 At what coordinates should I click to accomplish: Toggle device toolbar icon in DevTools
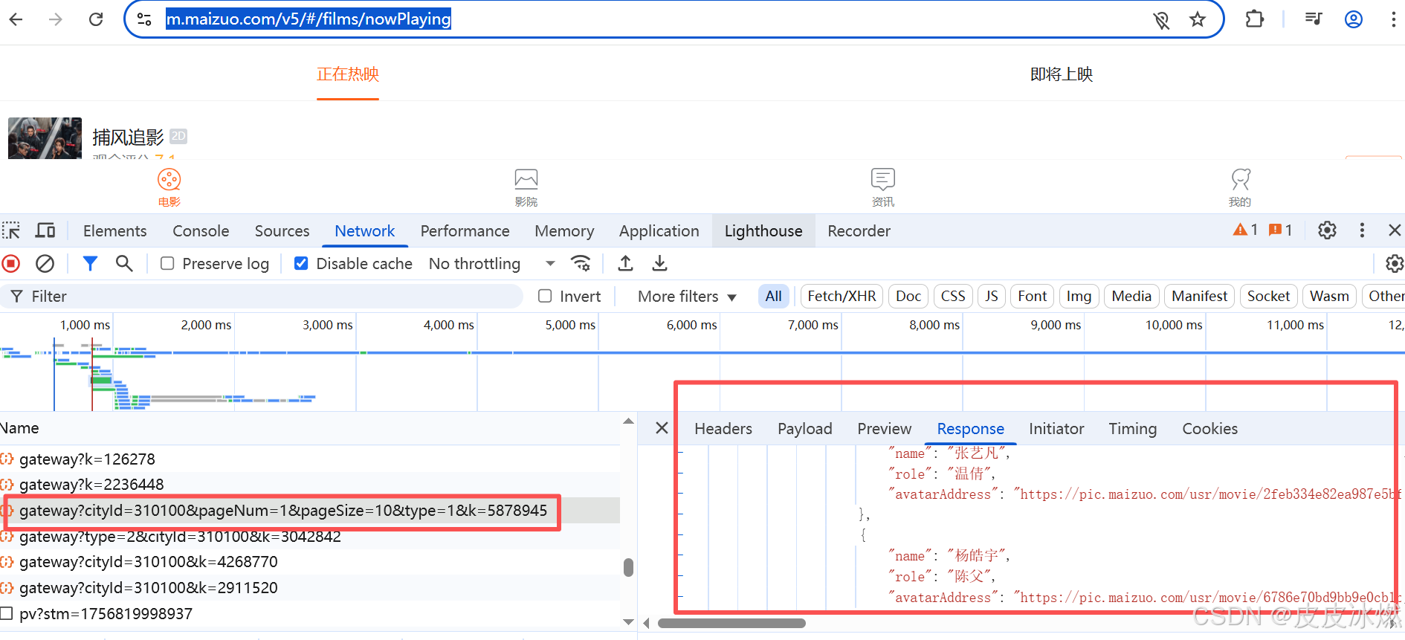click(45, 230)
